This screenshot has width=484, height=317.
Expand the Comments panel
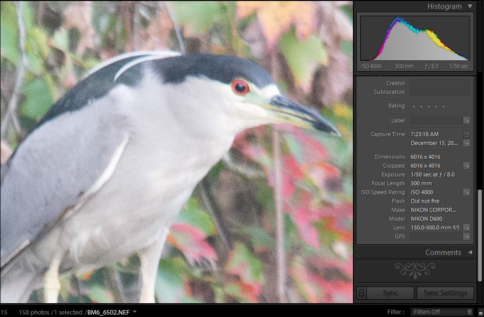(x=470, y=253)
